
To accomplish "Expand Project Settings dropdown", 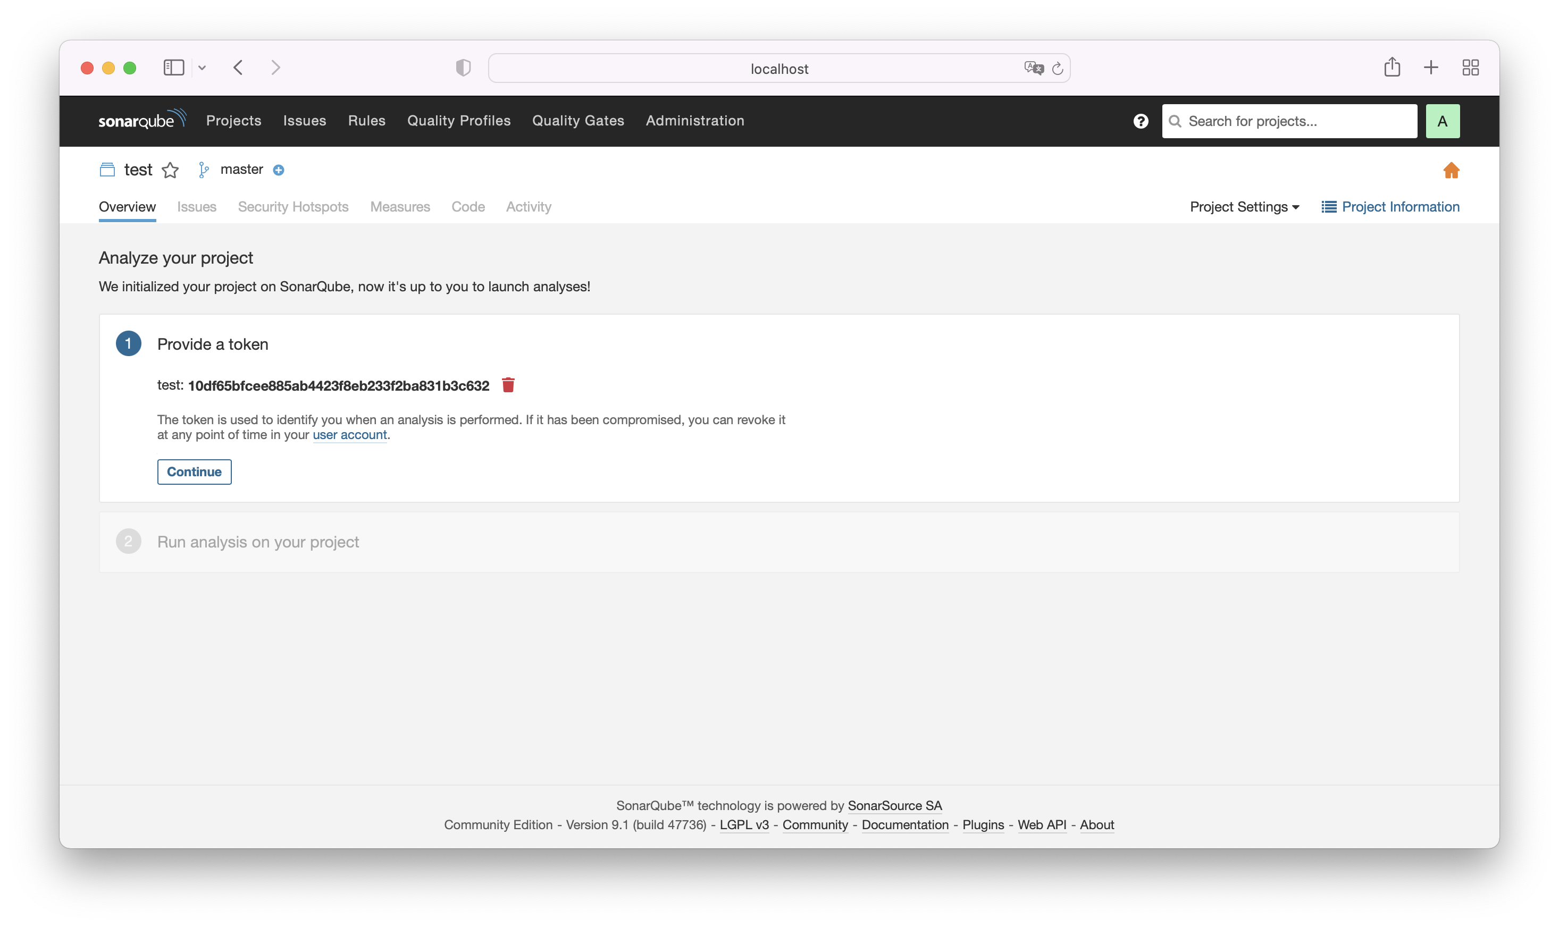I will [x=1244, y=207].
